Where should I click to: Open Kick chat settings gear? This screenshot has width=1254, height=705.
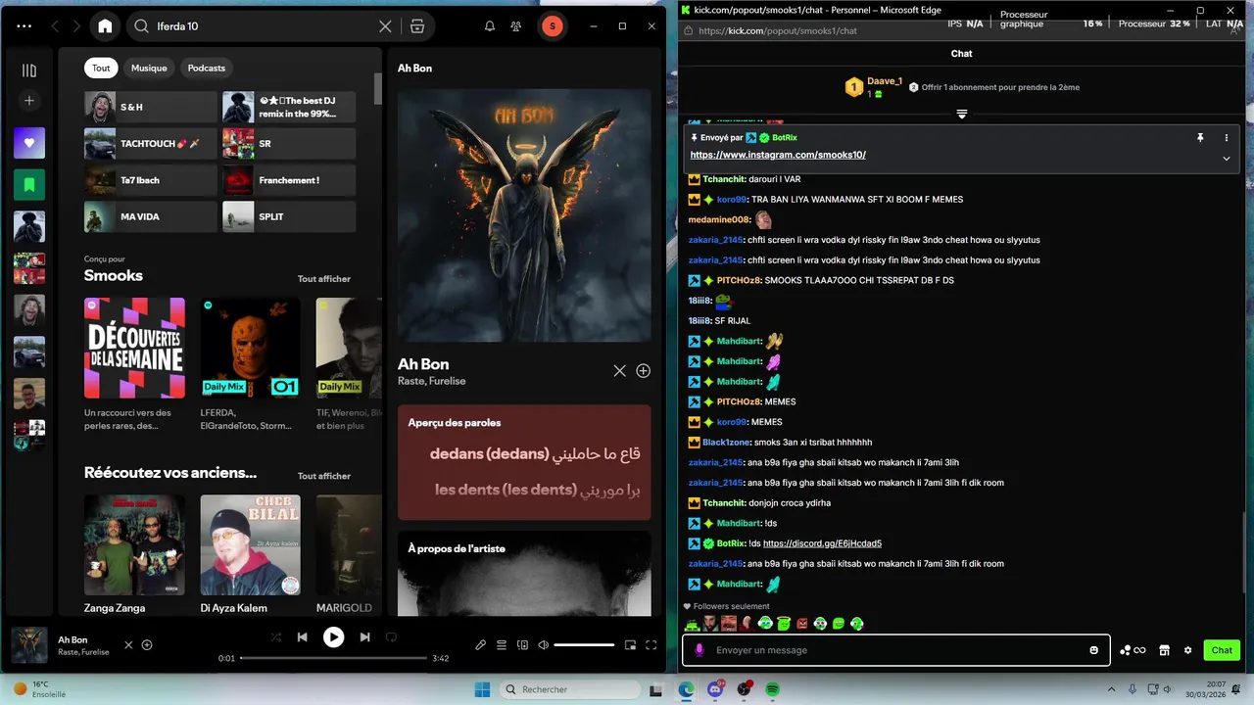pyautogui.click(x=1188, y=650)
